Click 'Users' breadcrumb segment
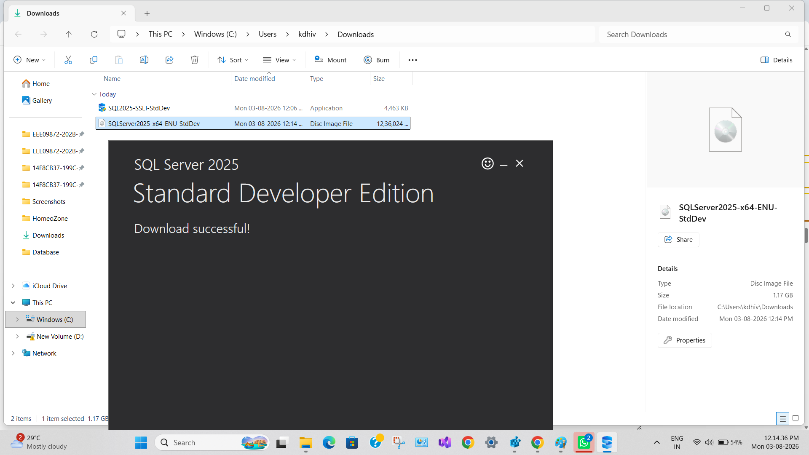Viewport: 809px width, 455px height. click(268, 34)
